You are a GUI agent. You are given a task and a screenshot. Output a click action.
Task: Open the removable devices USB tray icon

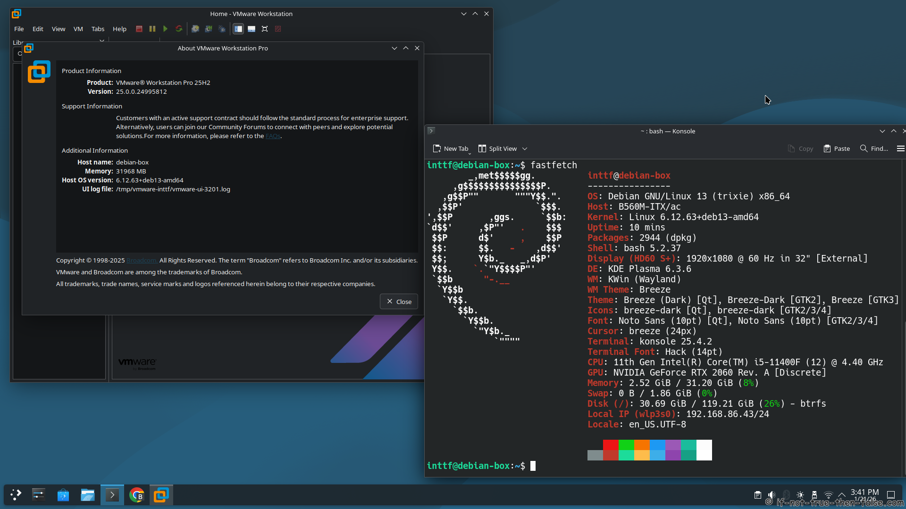[814, 495]
